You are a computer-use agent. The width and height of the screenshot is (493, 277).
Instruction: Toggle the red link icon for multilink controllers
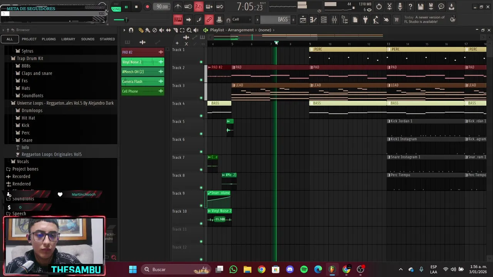point(209,20)
